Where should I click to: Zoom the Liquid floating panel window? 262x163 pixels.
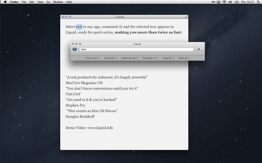point(80,44)
